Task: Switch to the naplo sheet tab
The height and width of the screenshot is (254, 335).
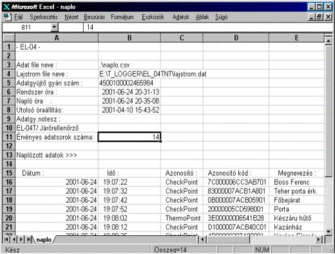Action: [44, 239]
